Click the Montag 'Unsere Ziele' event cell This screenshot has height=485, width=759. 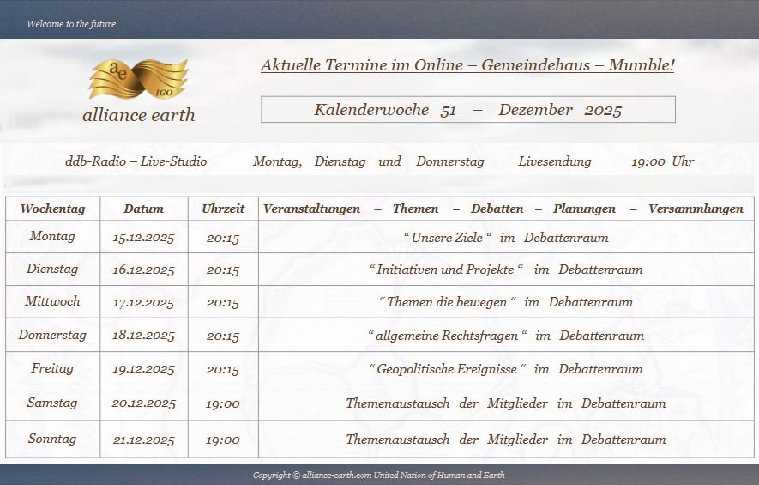pyautogui.click(x=506, y=238)
